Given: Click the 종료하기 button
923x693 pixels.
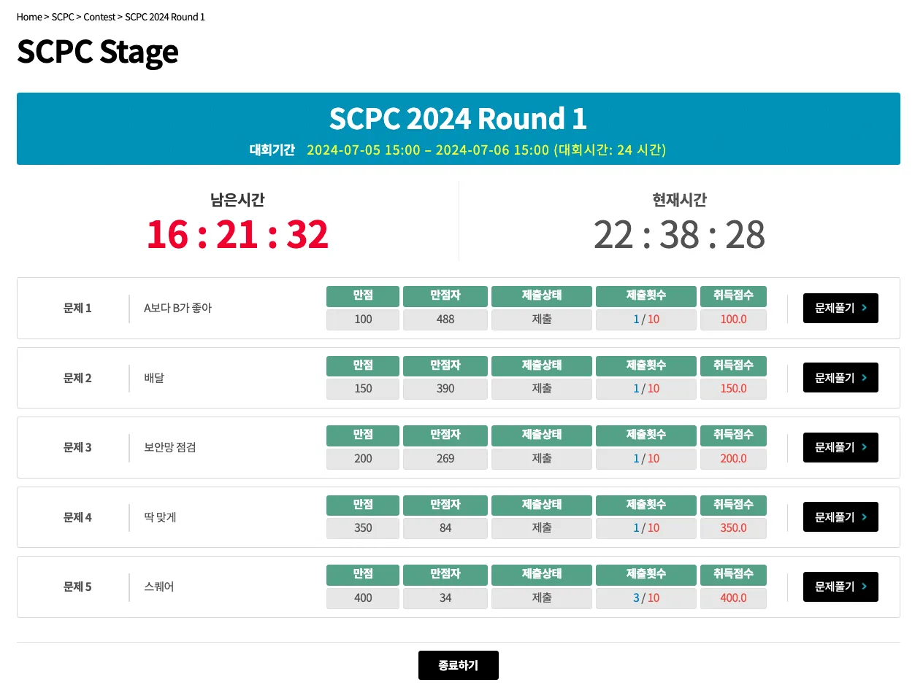Looking at the screenshot, I should [x=459, y=665].
